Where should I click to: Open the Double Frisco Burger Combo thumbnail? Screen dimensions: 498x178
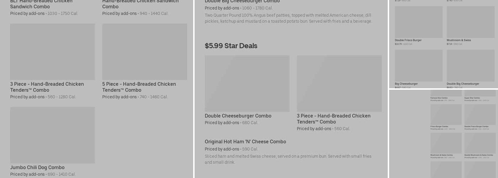(x=480, y=114)
